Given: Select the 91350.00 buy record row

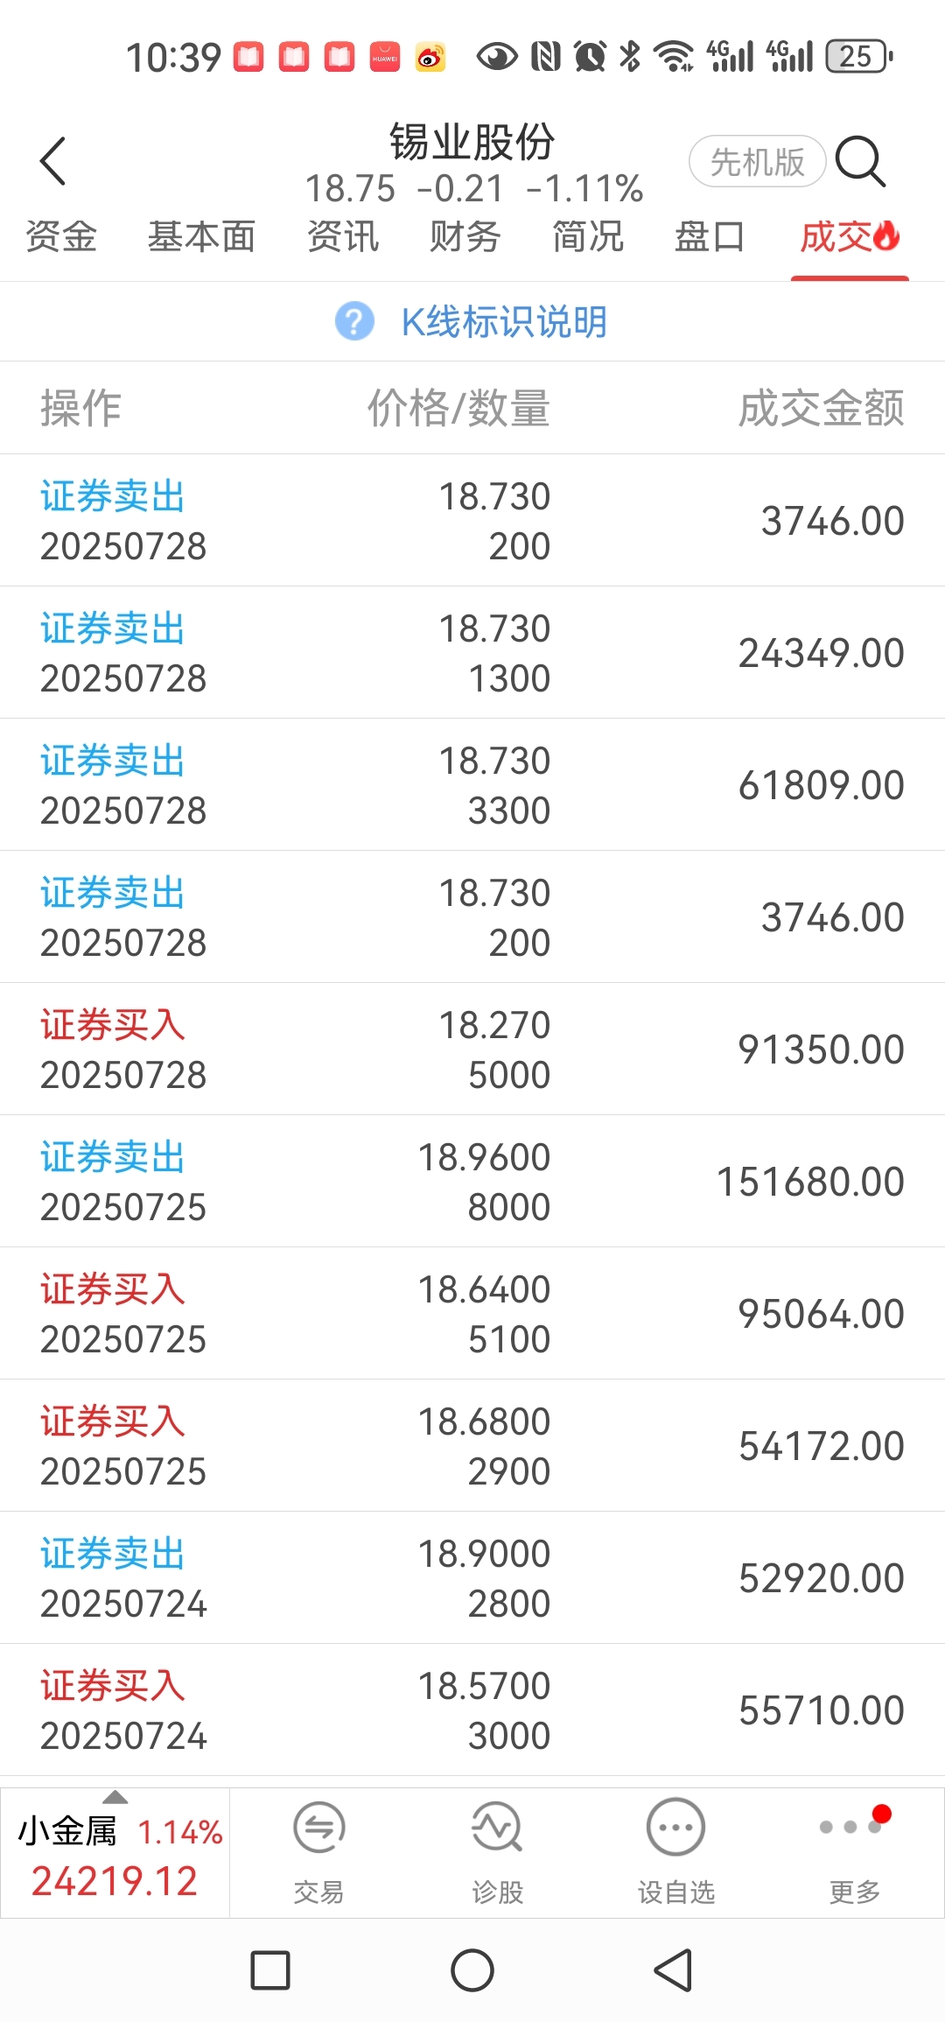Looking at the screenshot, I should (472, 1049).
